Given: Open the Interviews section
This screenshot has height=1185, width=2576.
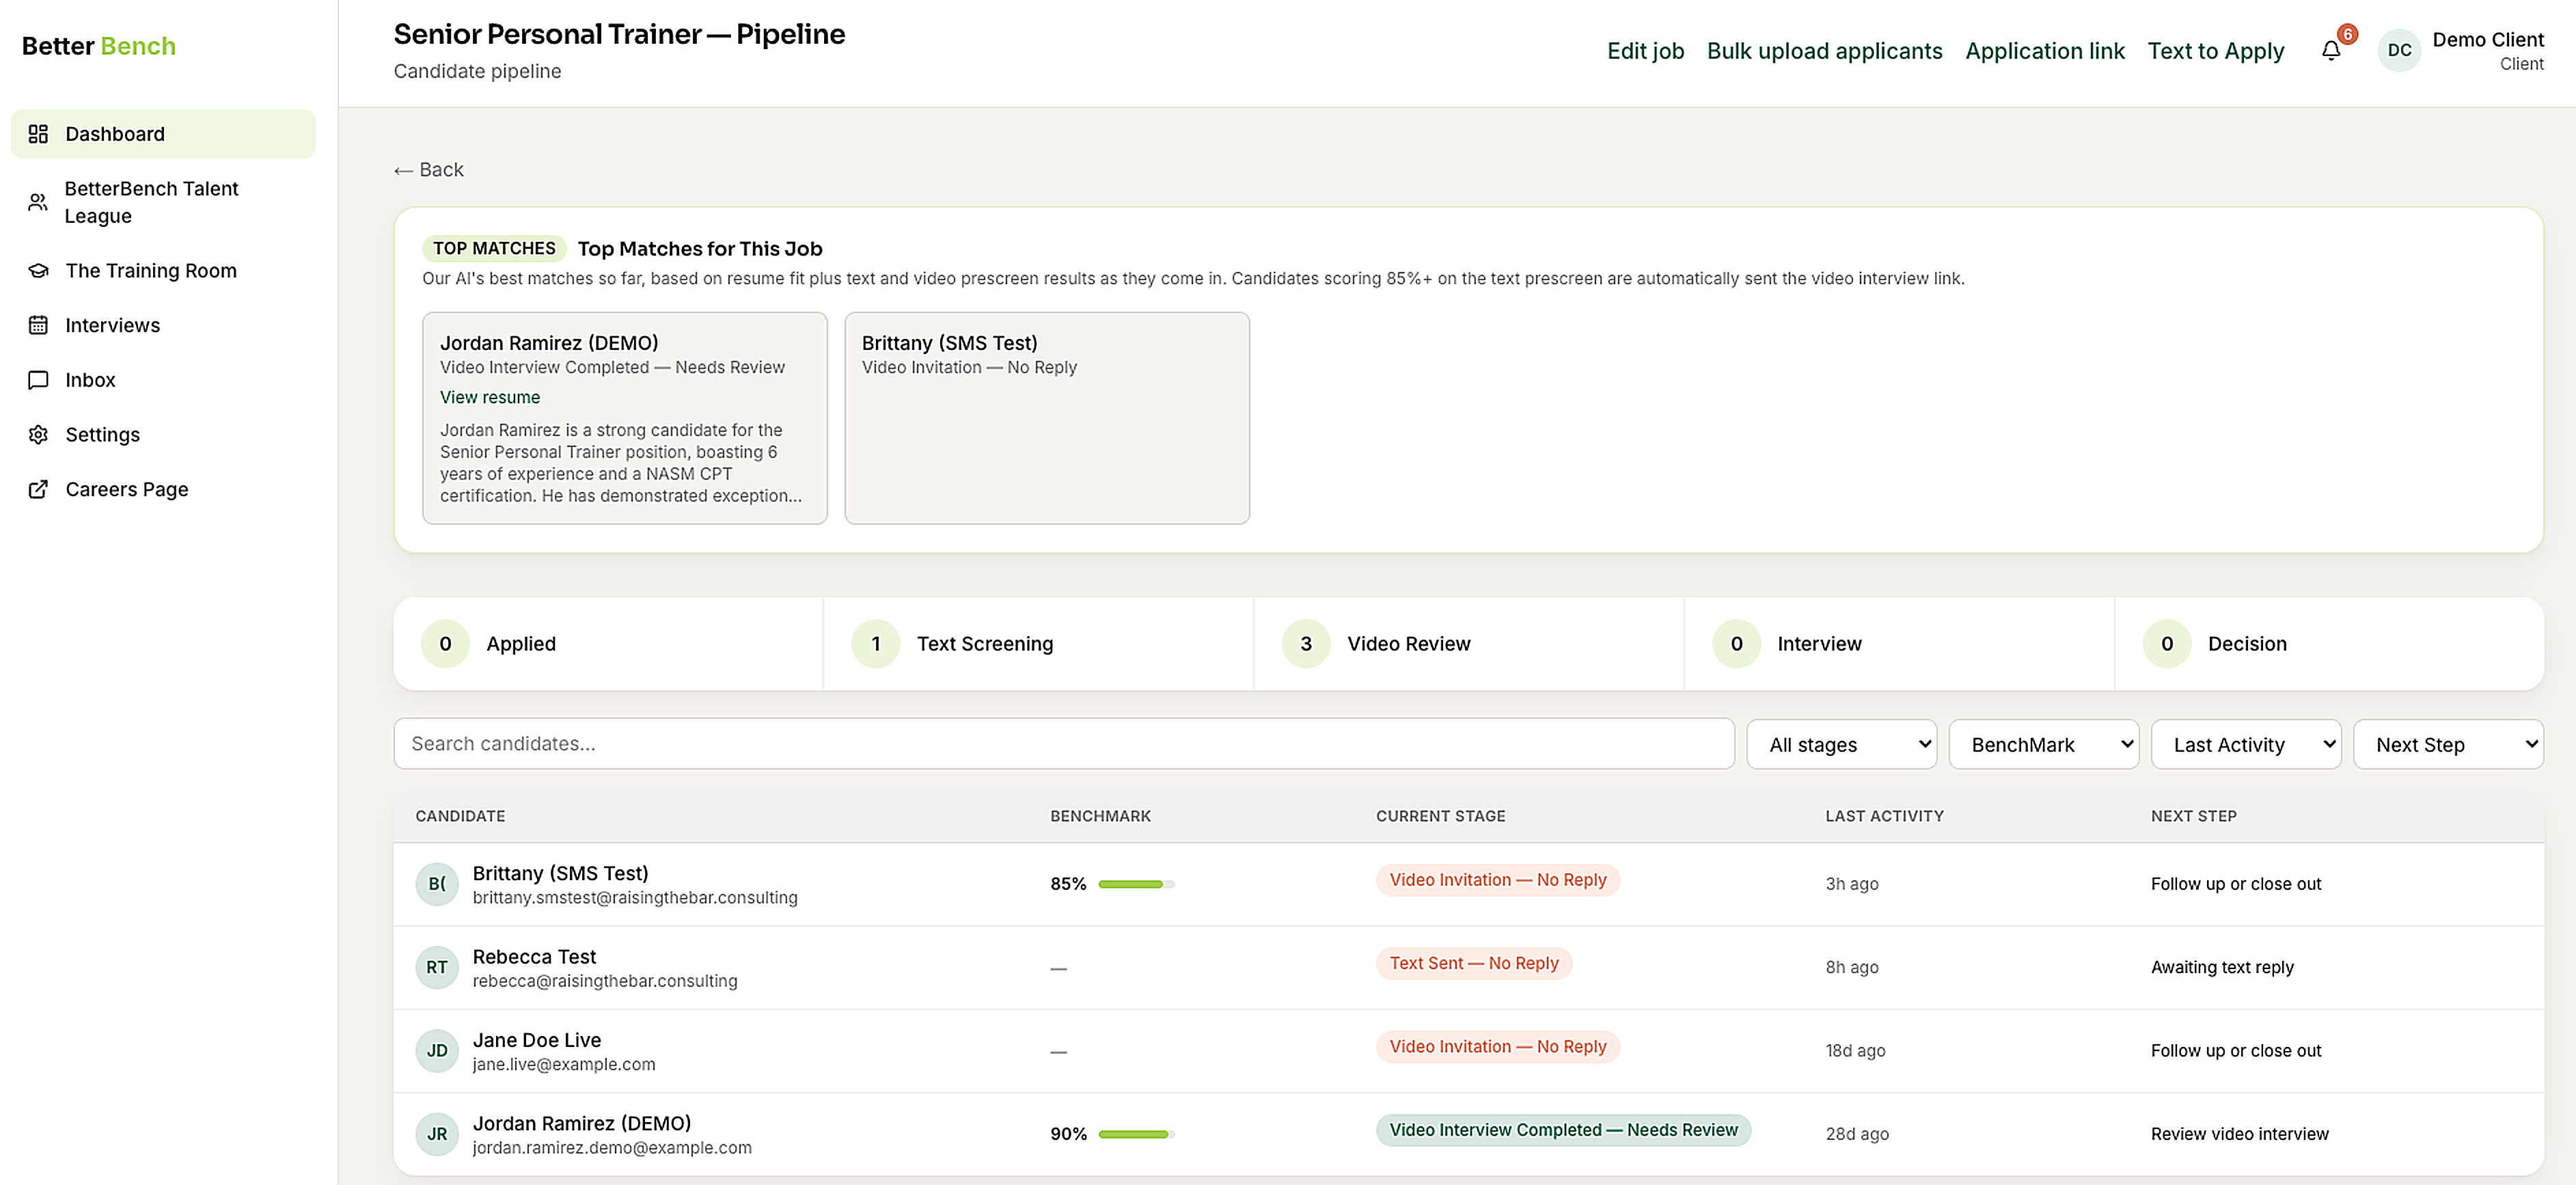Looking at the screenshot, I should [x=163, y=325].
